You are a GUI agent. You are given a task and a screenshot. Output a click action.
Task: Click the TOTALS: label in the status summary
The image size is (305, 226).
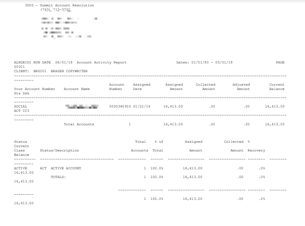58,177
